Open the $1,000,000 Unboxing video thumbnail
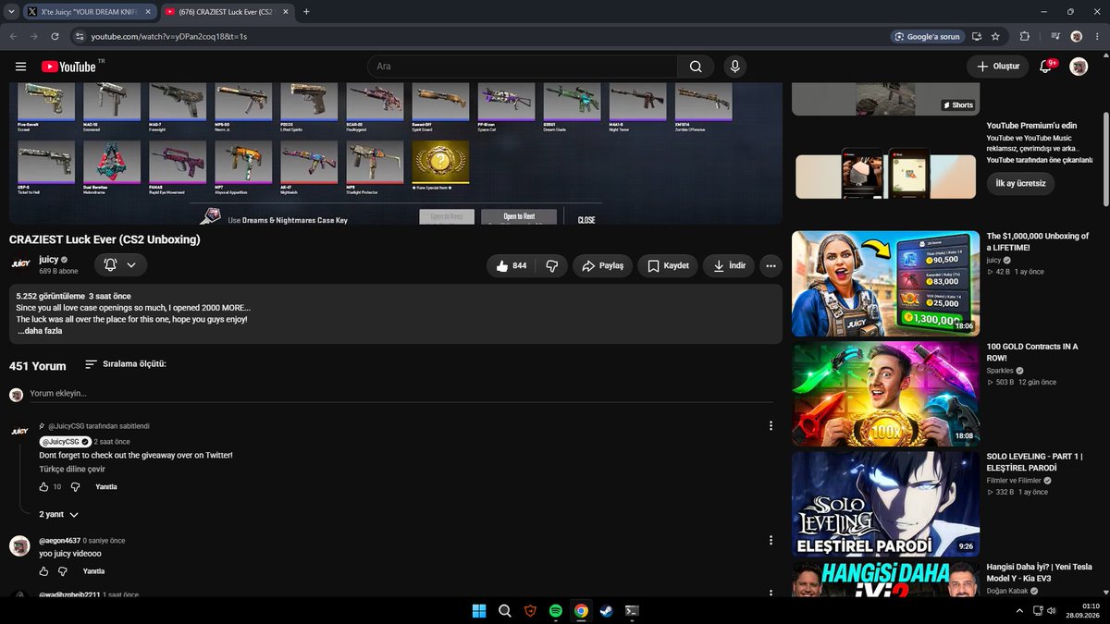 [885, 282]
